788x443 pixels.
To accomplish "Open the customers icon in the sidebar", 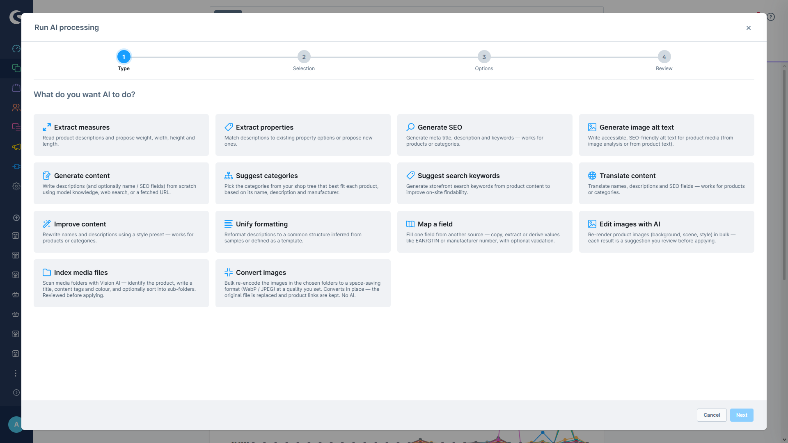I will (16, 107).
